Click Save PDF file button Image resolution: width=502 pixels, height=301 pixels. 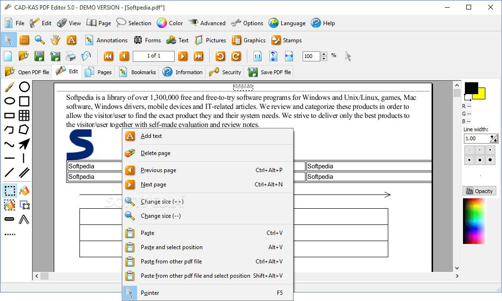tap(269, 72)
